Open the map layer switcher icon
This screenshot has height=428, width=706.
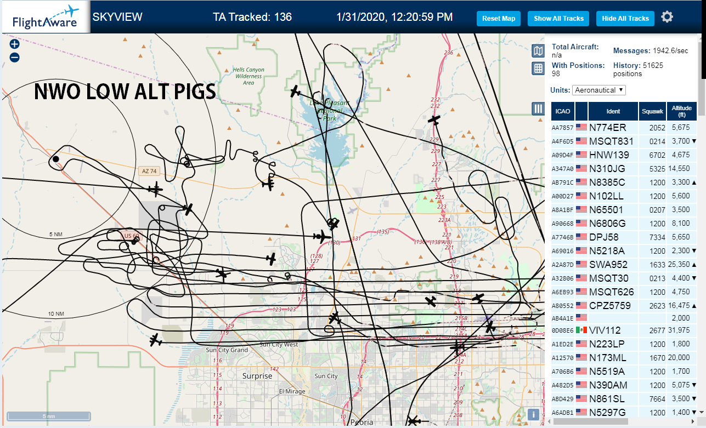(x=538, y=51)
